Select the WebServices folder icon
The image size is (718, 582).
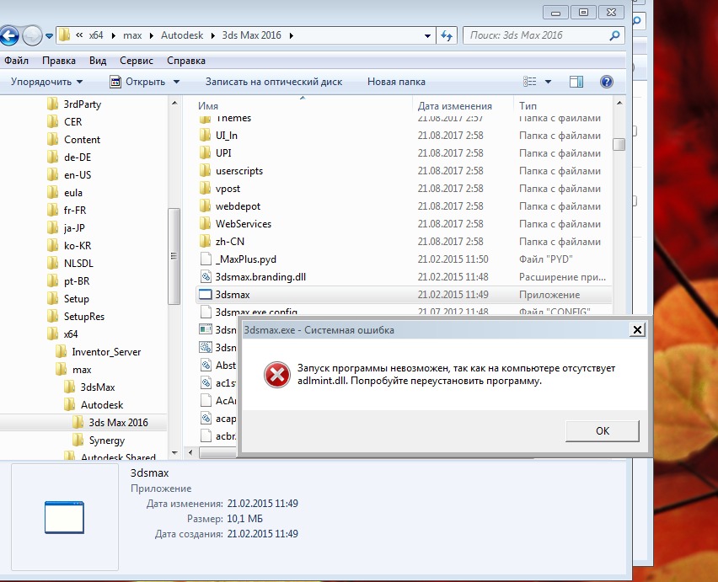click(205, 224)
